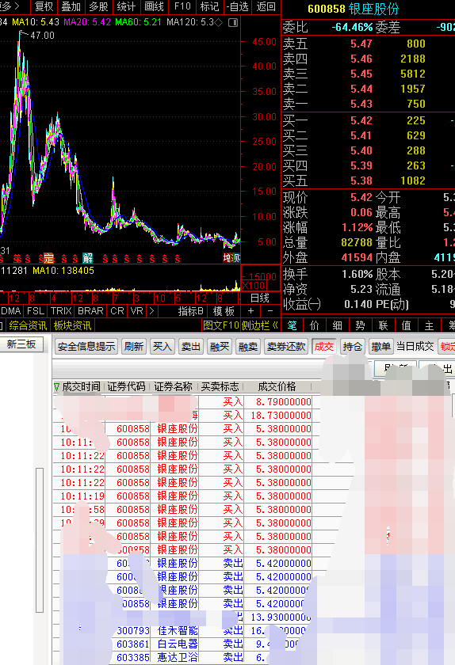Image resolution: width=455 pixels, height=665 pixels.
Task: Click the 标记 mark button
Action: point(209,7)
